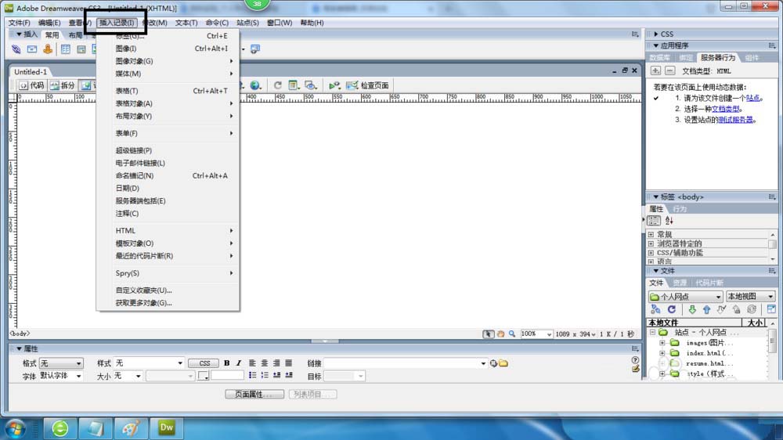This screenshot has height=440, width=783.
Task: Click the Check Page button
Action: tap(368, 85)
